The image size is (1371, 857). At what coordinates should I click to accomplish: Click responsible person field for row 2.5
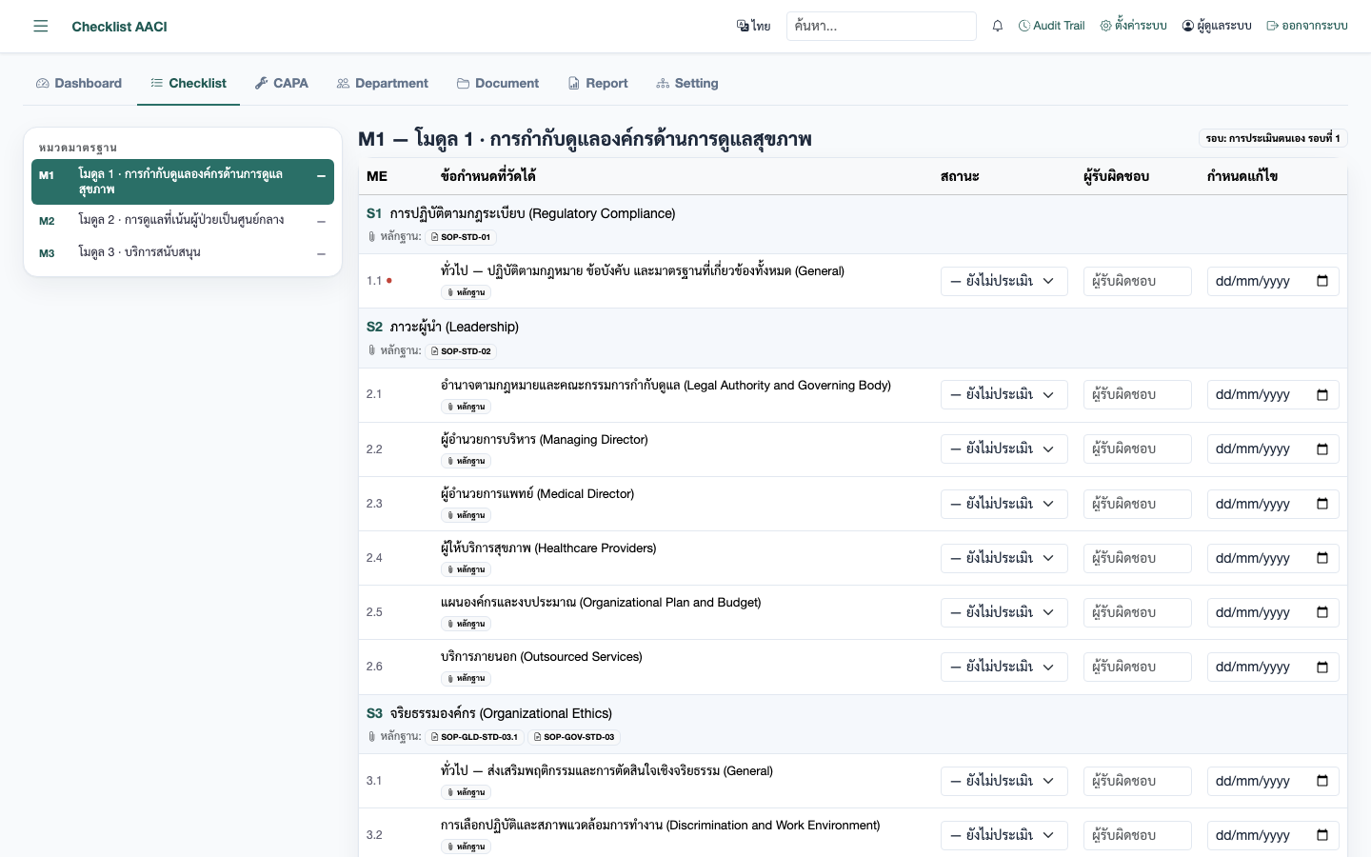[1138, 612]
